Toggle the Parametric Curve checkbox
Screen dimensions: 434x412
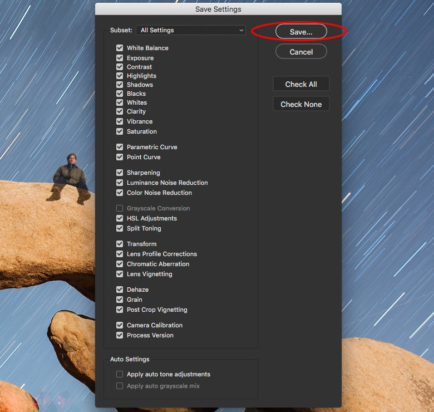click(120, 147)
